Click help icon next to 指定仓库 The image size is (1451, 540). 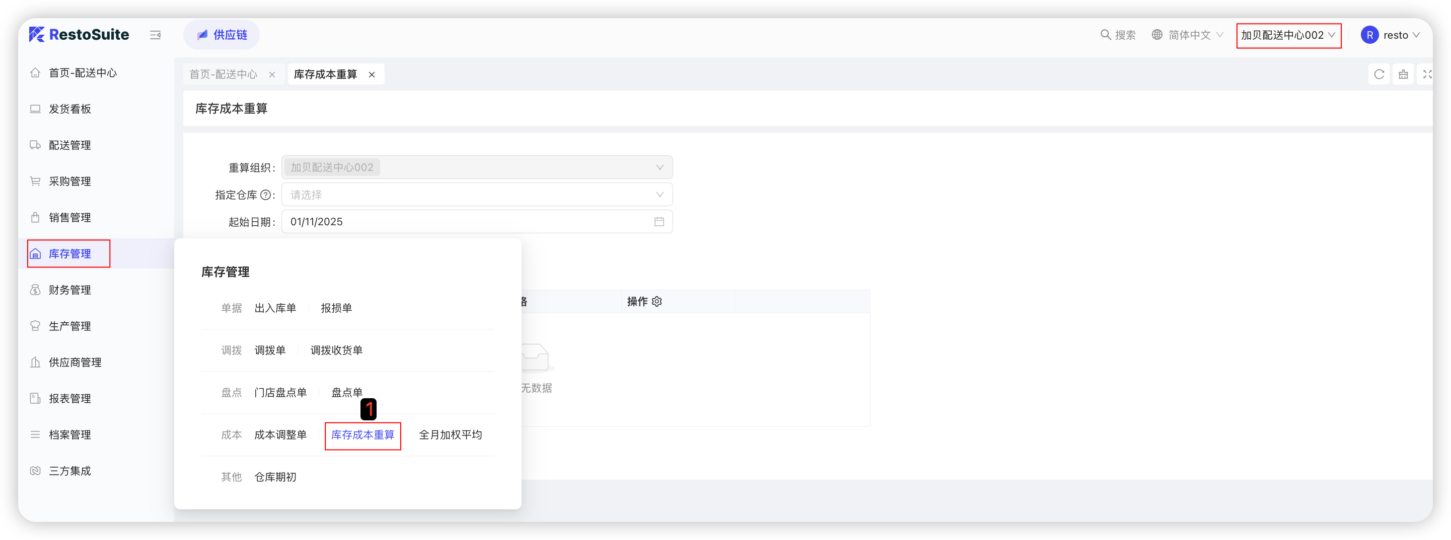pos(265,195)
